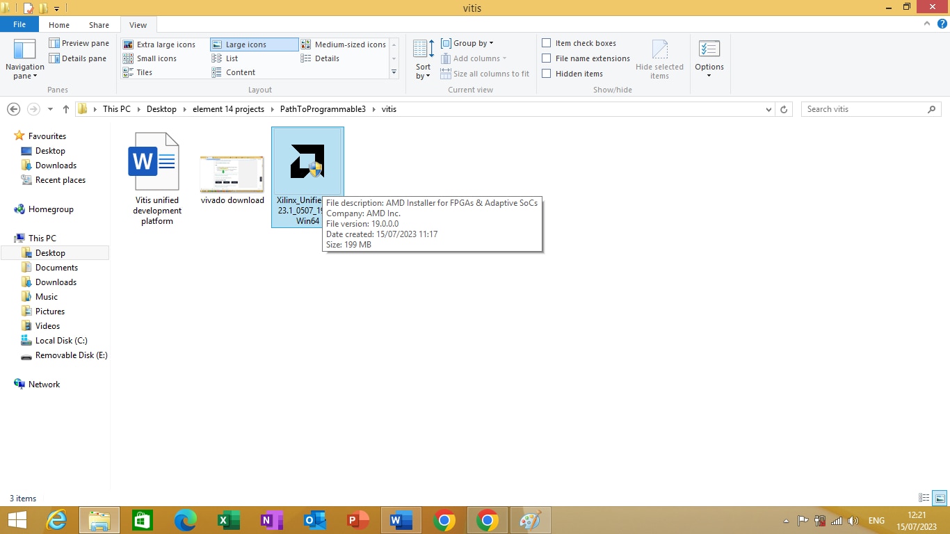Toggle the Preview pane
This screenshot has height=534, width=950.
(79, 43)
